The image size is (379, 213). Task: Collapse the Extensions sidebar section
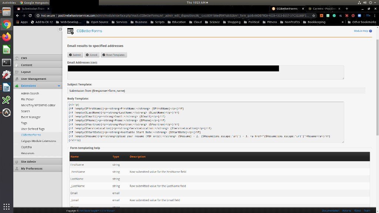[x=59, y=86]
